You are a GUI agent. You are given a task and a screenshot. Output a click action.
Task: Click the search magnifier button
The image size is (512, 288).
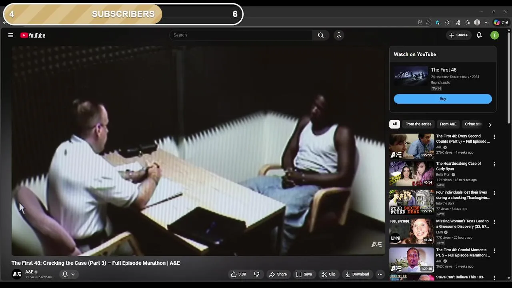pos(321,35)
